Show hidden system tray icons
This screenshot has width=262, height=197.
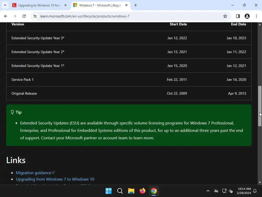208,191
